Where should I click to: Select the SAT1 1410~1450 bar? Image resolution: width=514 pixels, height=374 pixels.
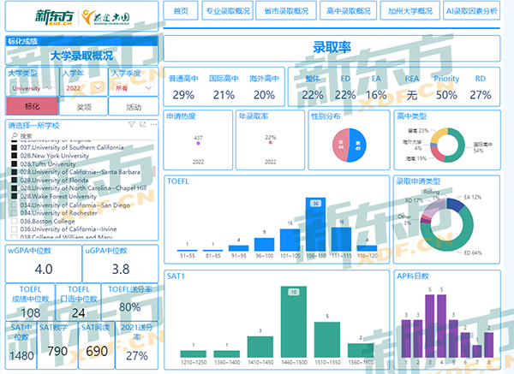[260, 347]
